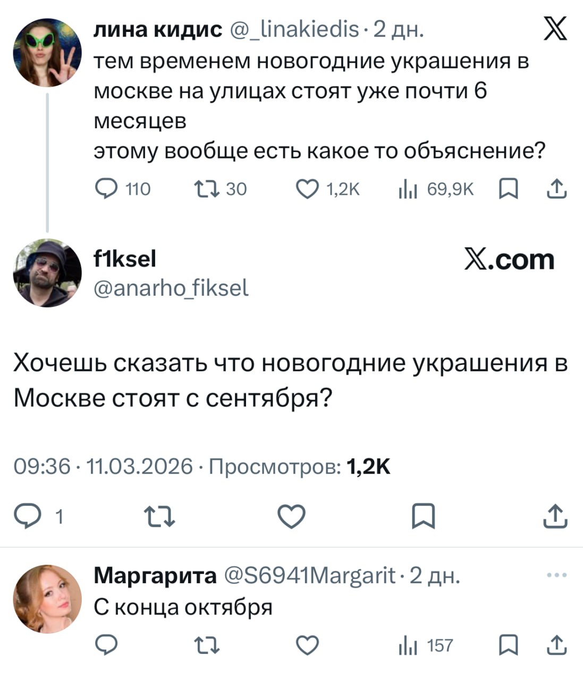Open Маргарита's profile avatar
The width and height of the screenshot is (583, 681).
coord(48,599)
